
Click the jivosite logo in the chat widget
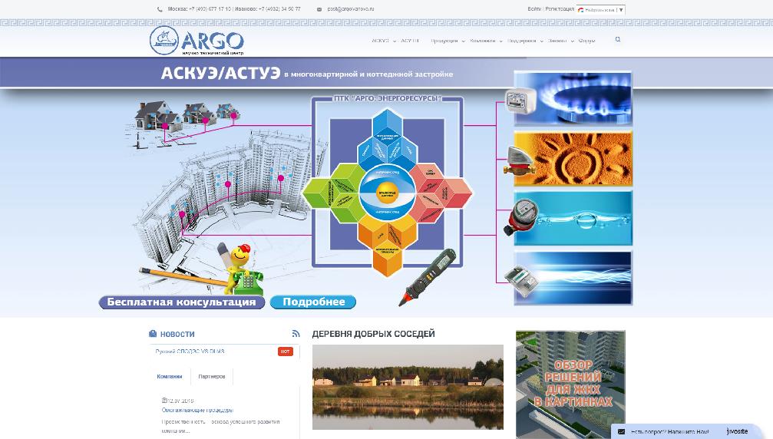click(737, 431)
